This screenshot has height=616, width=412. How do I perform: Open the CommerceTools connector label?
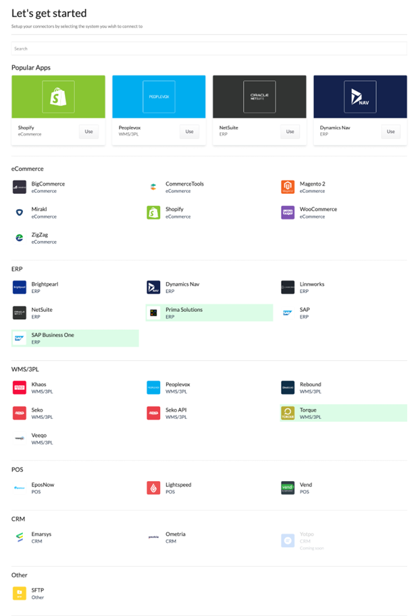tap(184, 184)
